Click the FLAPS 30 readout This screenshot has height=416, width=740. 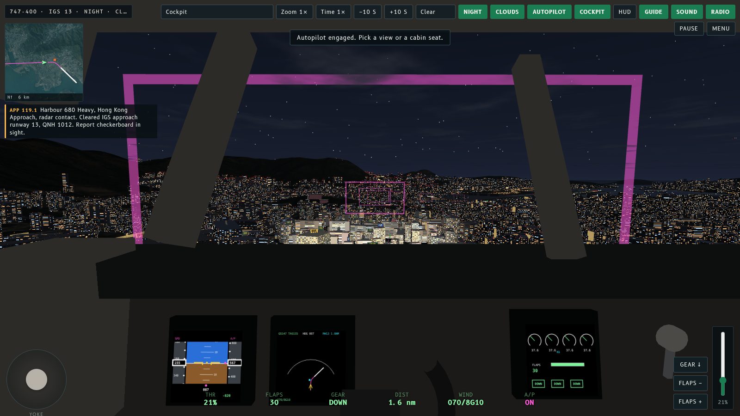274,399
